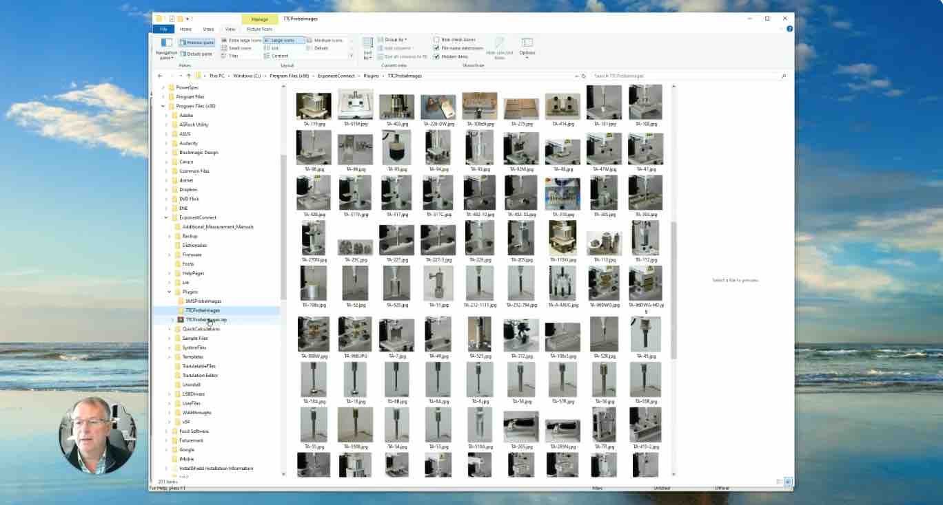The height and width of the screenshot is (505, 943).
Task: Uncheck File name extensions
Action: (460, 47)
